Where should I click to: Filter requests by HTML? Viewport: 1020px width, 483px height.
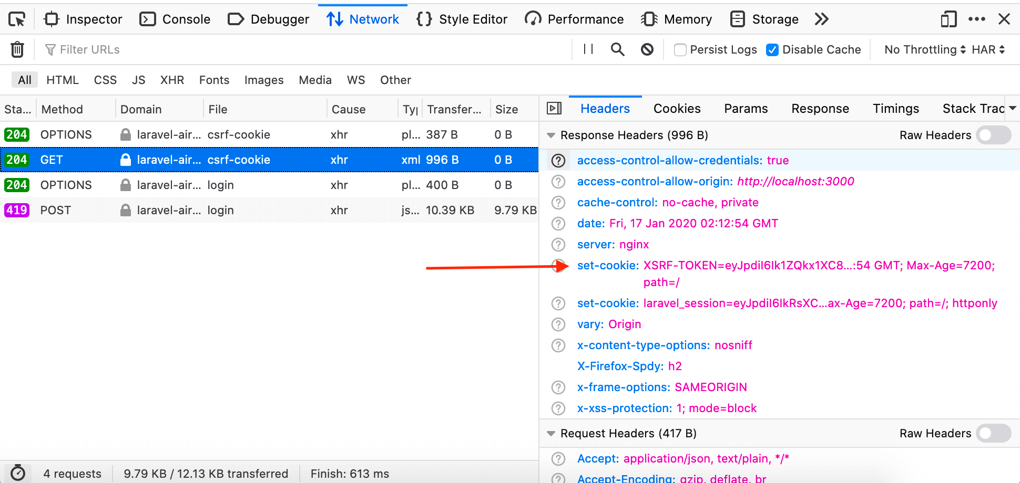click(x=63, y=80)
